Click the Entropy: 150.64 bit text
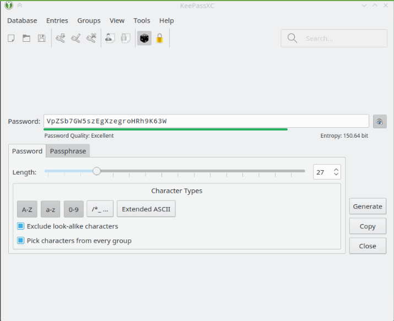Viewport: 394px width, 321px height. point(344,136)
